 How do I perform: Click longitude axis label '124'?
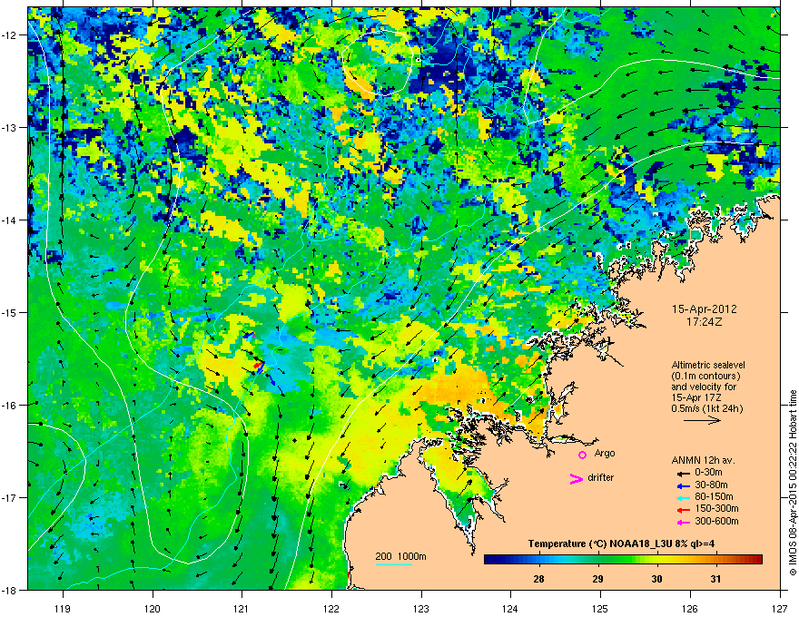point(510,608)
